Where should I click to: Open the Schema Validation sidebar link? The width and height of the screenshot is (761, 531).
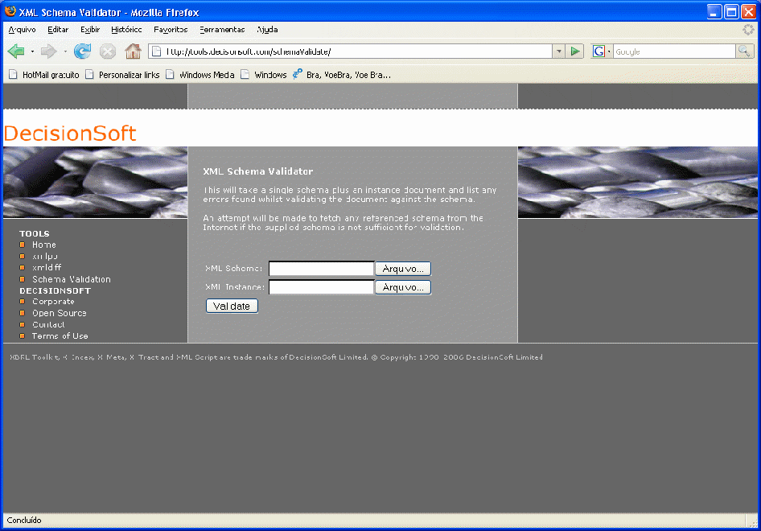[72, 279]
